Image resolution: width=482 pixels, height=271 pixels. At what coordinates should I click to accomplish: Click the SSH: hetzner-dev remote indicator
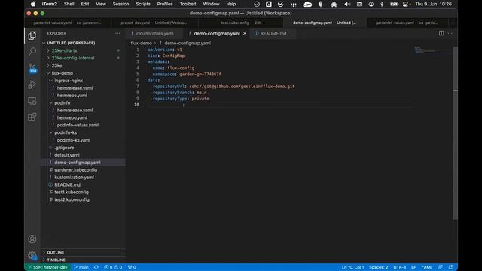(47, 267)
